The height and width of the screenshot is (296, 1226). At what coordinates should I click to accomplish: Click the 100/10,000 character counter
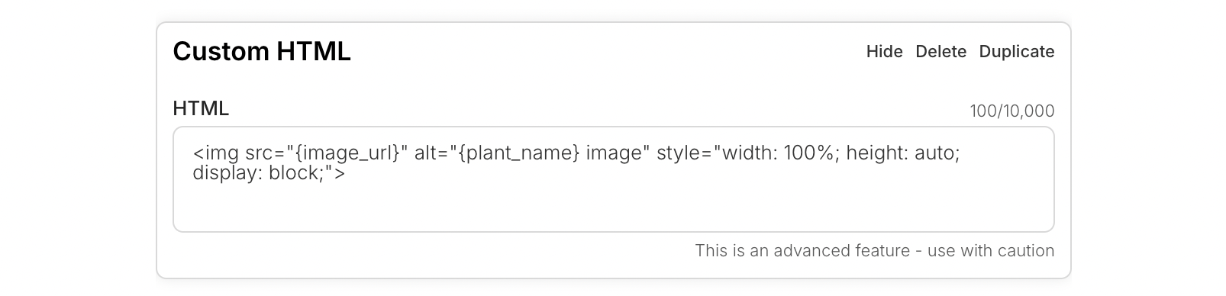(1011, 111)
